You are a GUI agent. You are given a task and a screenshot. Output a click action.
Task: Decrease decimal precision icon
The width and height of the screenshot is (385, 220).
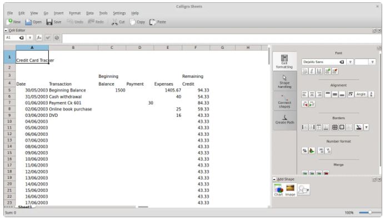coord(328,151)
